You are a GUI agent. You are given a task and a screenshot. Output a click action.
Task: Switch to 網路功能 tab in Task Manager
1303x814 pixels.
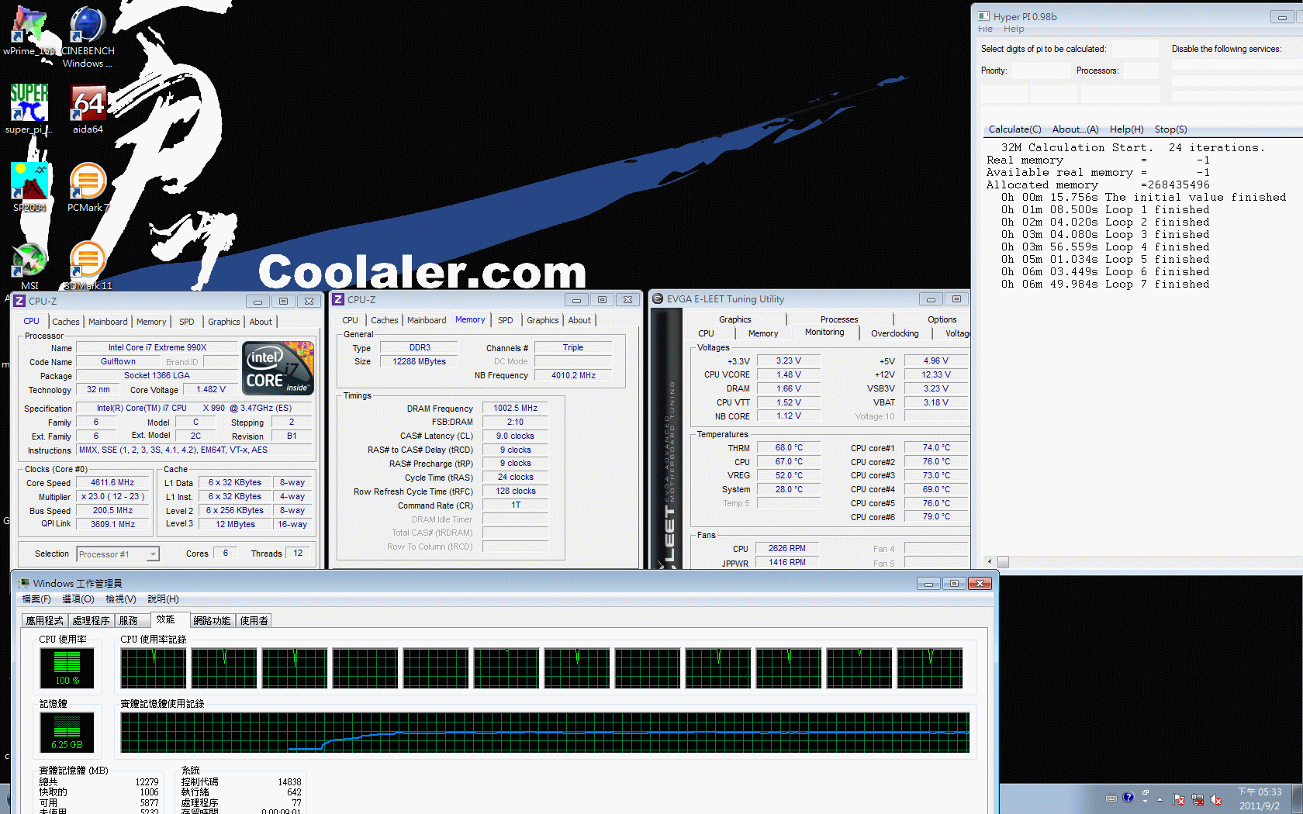212,621
